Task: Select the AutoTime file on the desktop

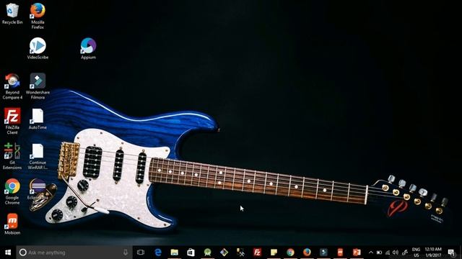Action: [38, 119]
